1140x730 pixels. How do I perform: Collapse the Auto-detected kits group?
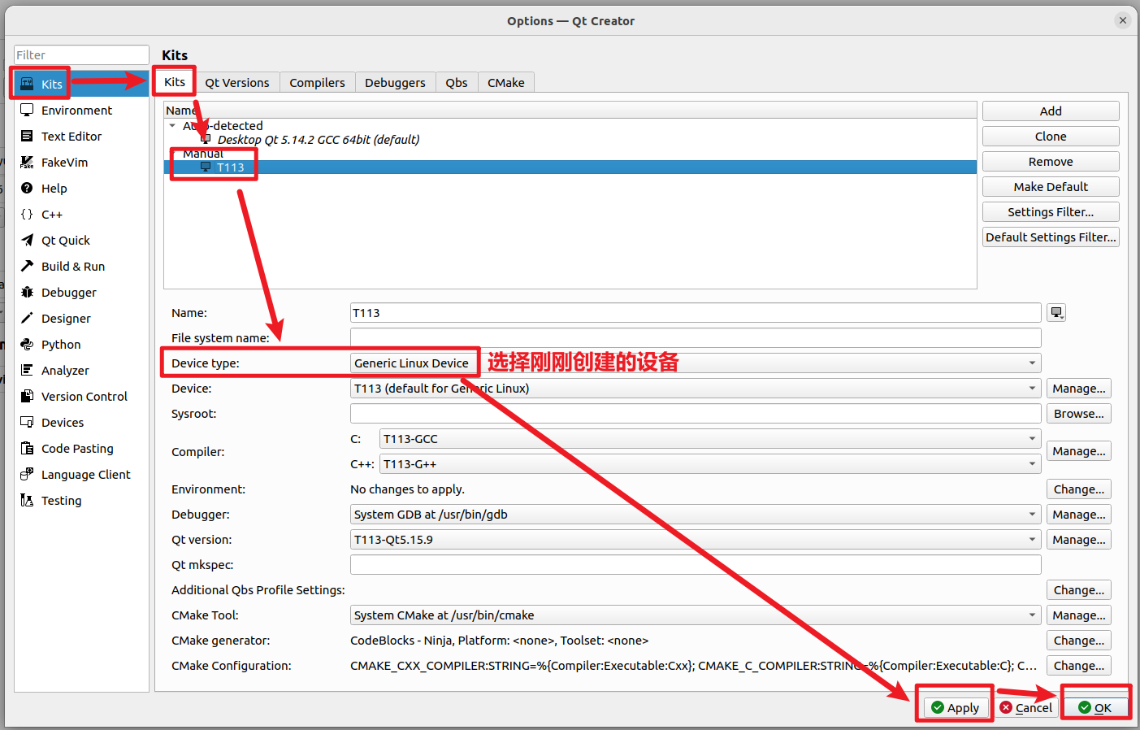pyautogui.click(x=172, y=125)
